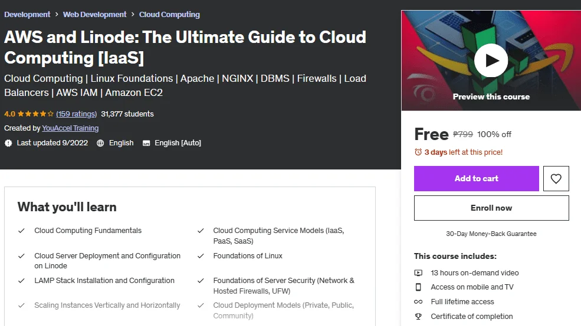Image resolution: width=581 pixels, height=326 pixels.
Task: Click '31,377 students' text
Action: click(x=127, y=114)
